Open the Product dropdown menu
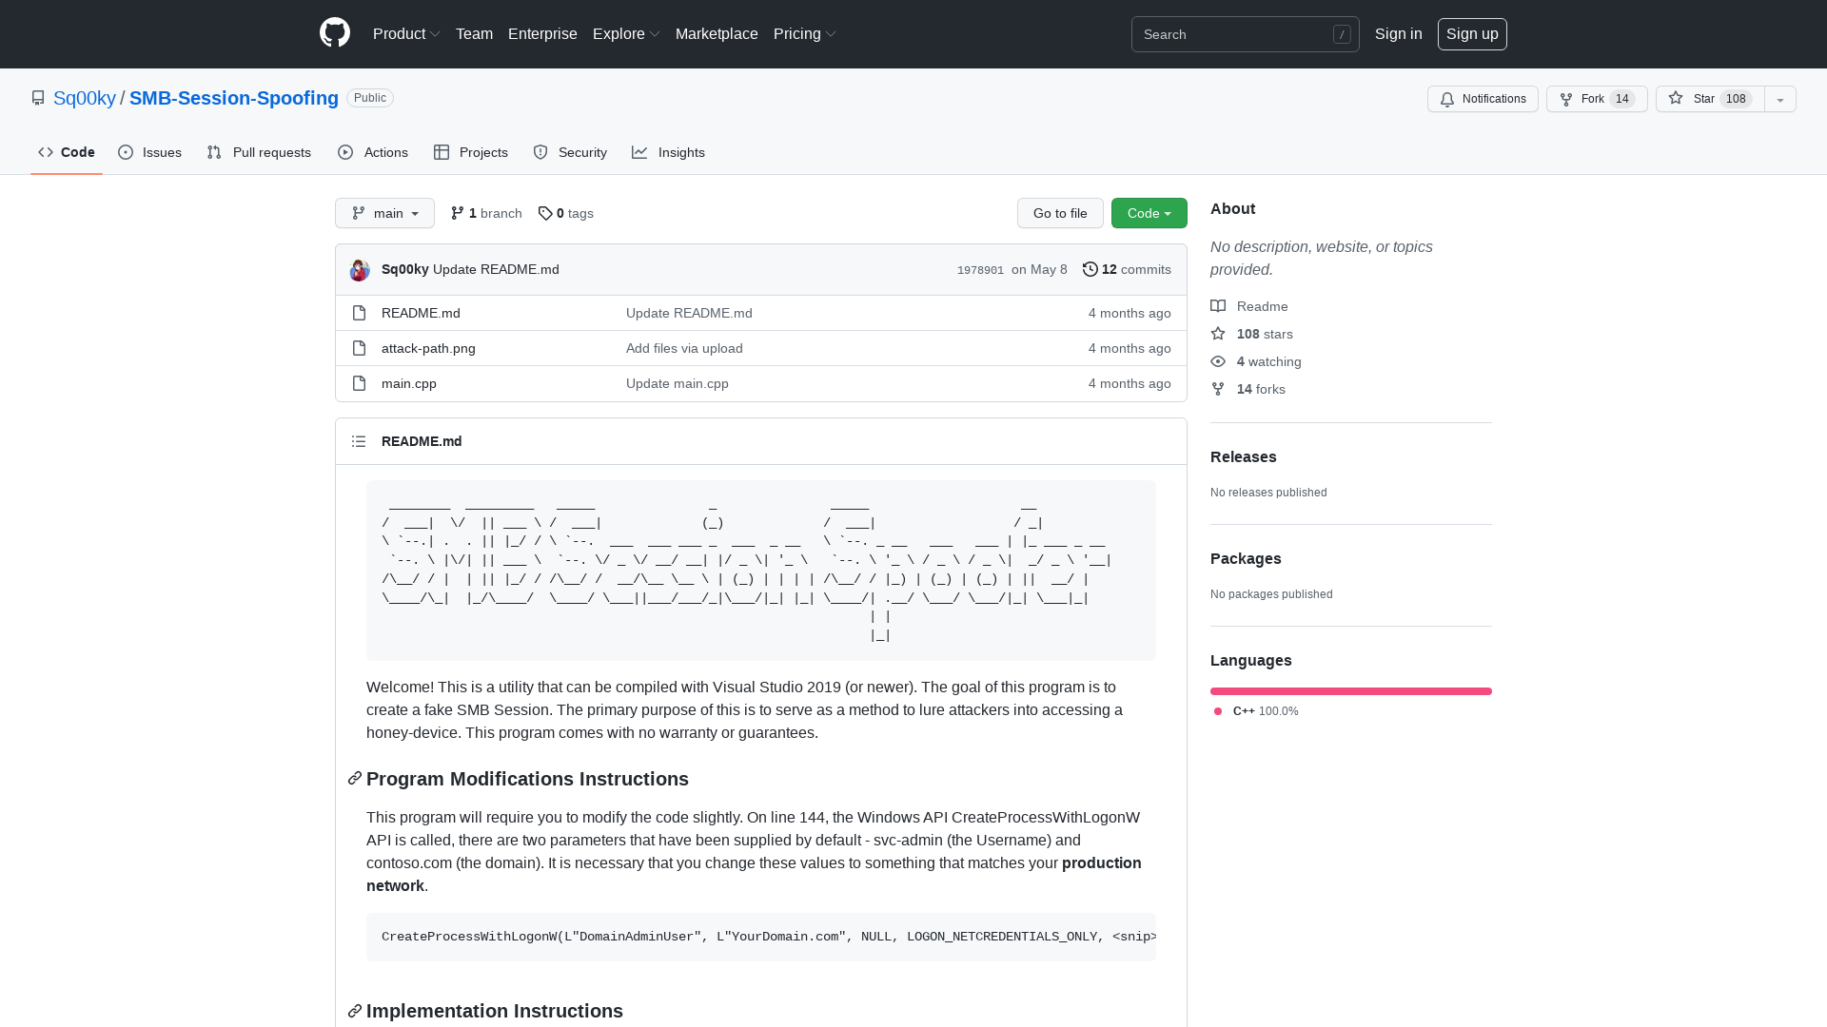Viewport: 1827px width, 1027px height. pos(406,33)
